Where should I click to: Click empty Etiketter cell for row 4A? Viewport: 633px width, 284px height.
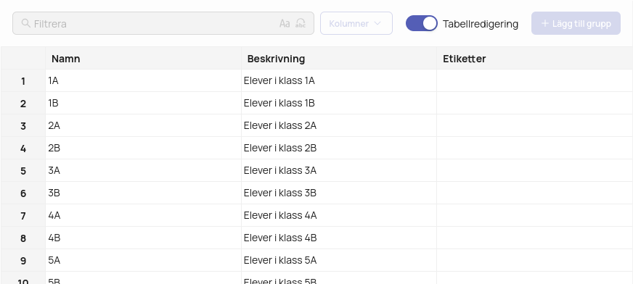coord(535,215)
